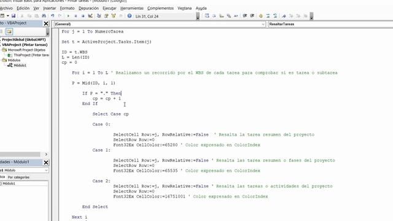This screenshot has height=221, width=393.
Task: Open the Ayuda menu
Action: [x=201, y=8]
